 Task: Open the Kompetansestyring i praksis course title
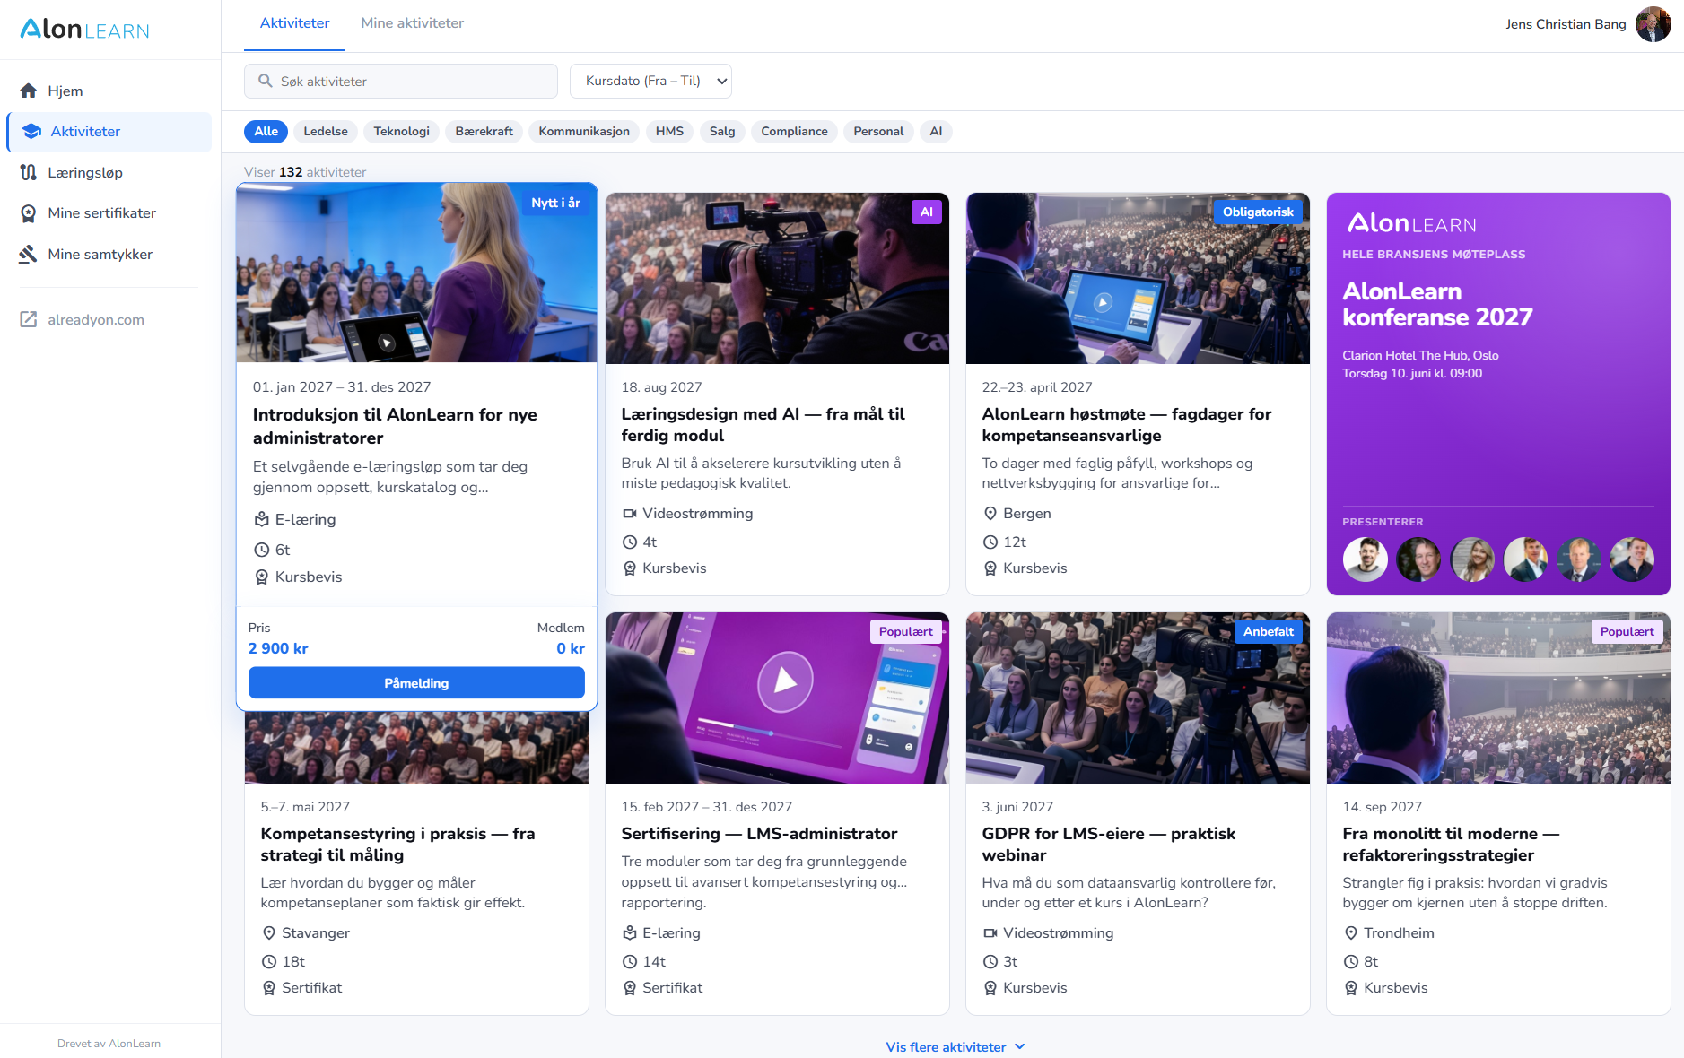coord(397,845)
